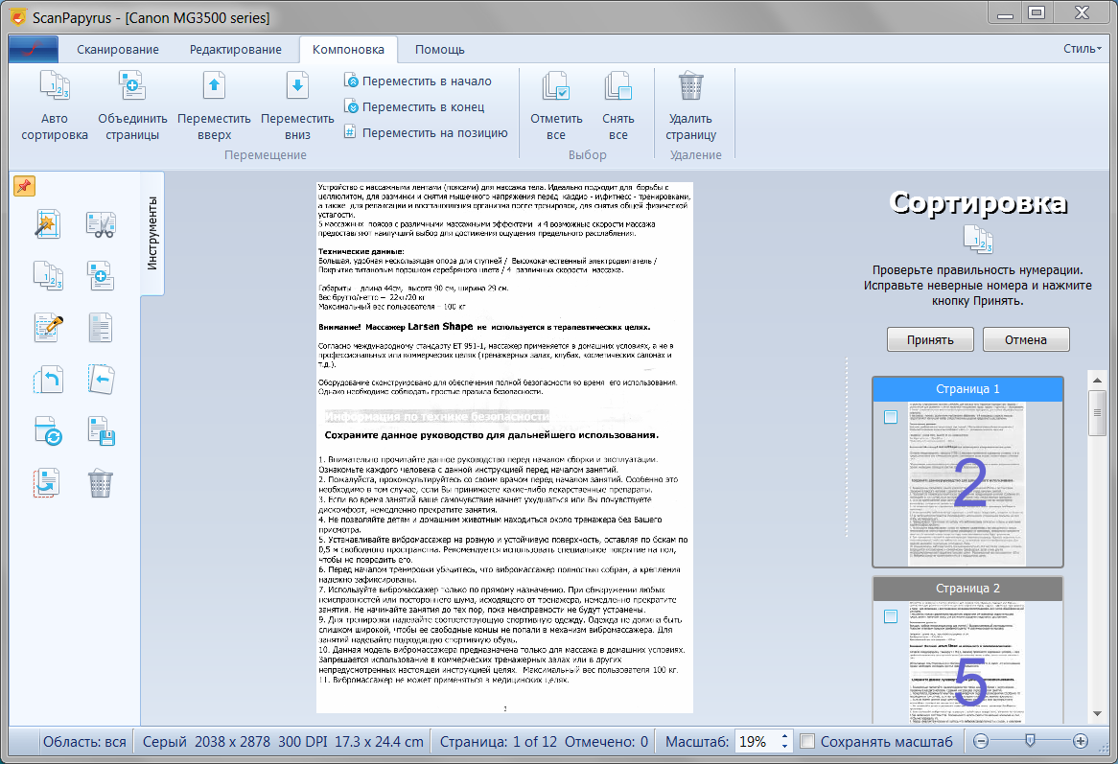Click the zoom slider handle in status bar

click(1029, 740)
